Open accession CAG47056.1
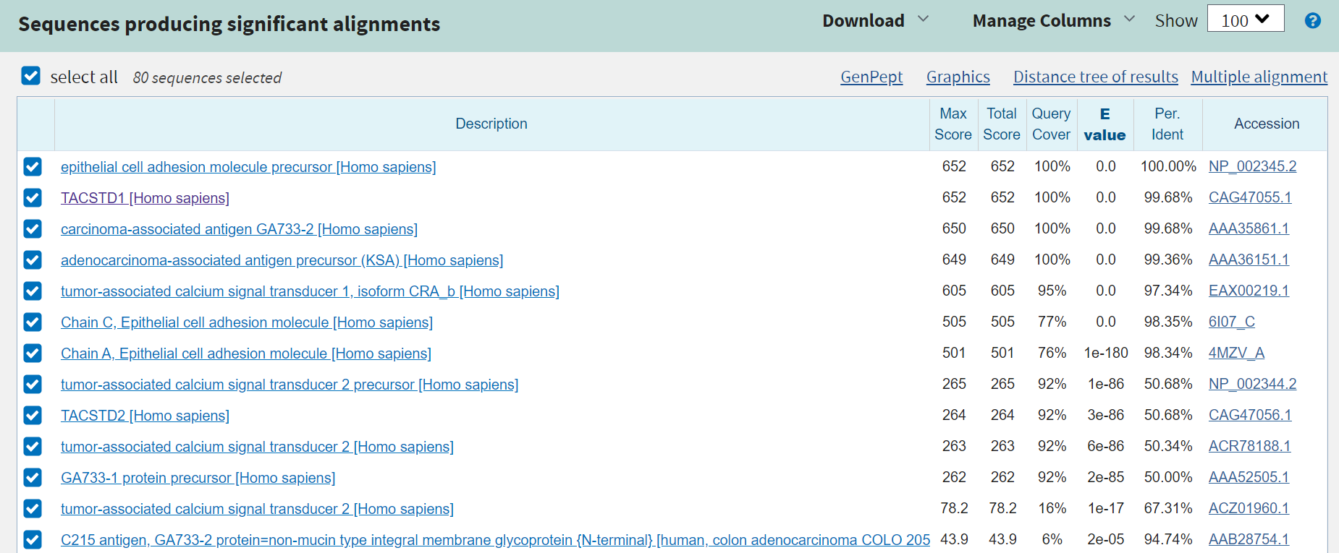 [1250, 415]
